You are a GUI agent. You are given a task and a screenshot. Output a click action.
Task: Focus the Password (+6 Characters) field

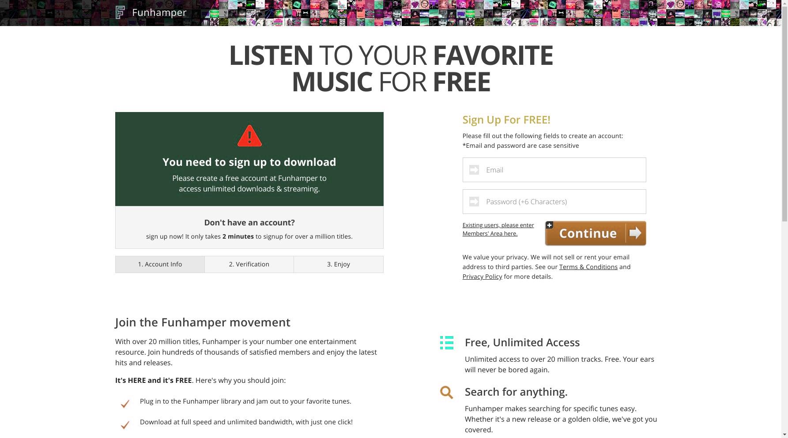[554, 202]
